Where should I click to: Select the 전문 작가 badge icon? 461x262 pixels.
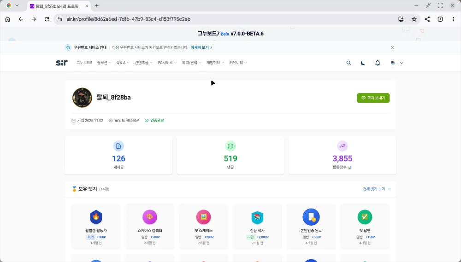pos(257,217)
